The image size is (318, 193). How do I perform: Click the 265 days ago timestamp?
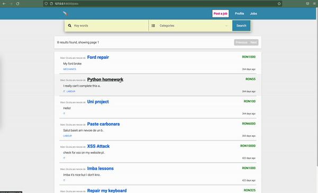coord(249,136)
